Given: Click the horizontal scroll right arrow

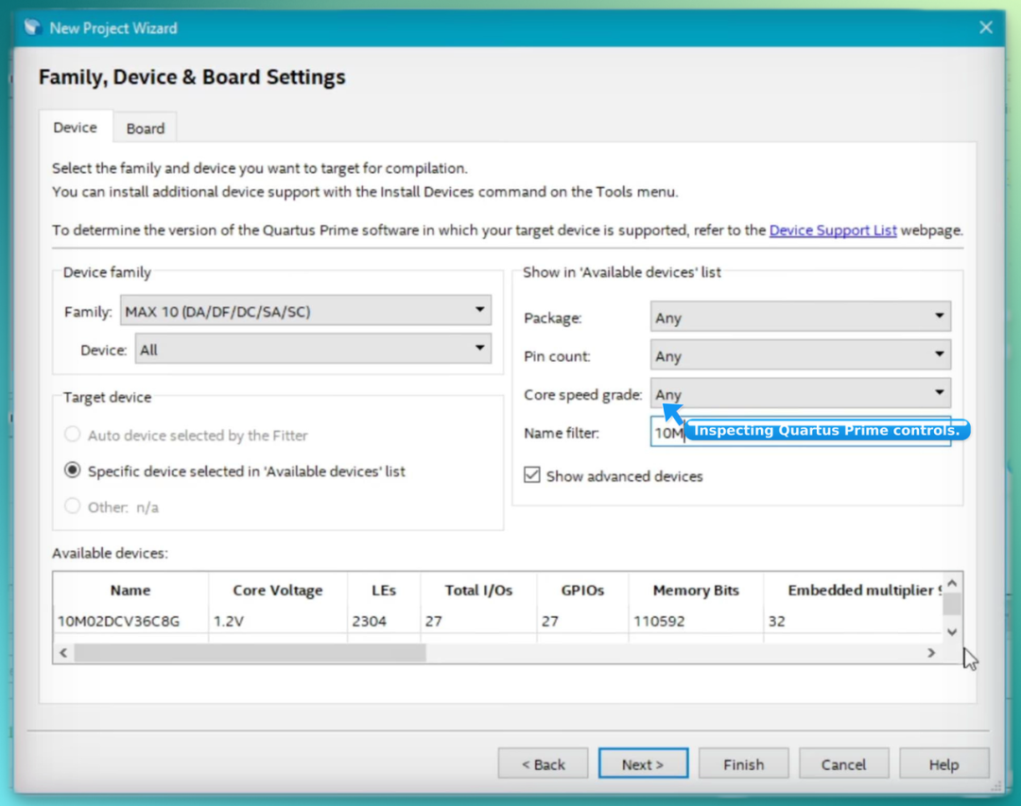Looking at the screenshot, I should pos(931,652).
